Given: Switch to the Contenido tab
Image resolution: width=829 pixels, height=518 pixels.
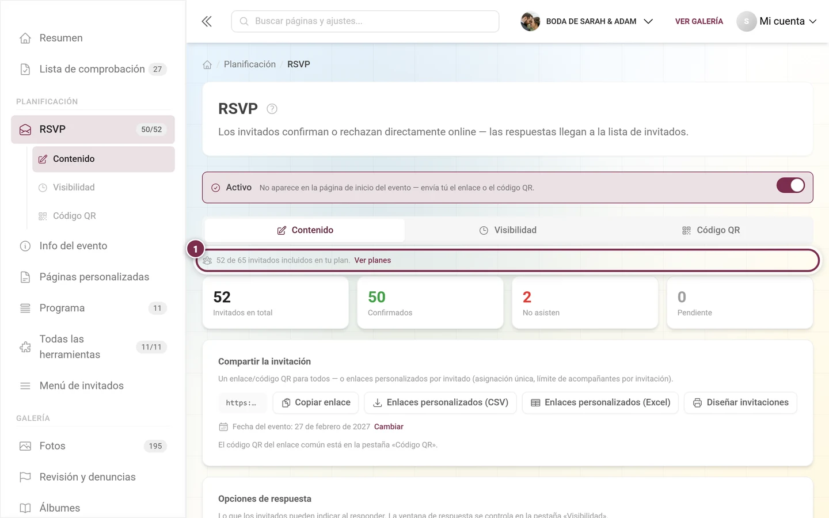Looking at the screenshot, I should click(x=305, y=230).
